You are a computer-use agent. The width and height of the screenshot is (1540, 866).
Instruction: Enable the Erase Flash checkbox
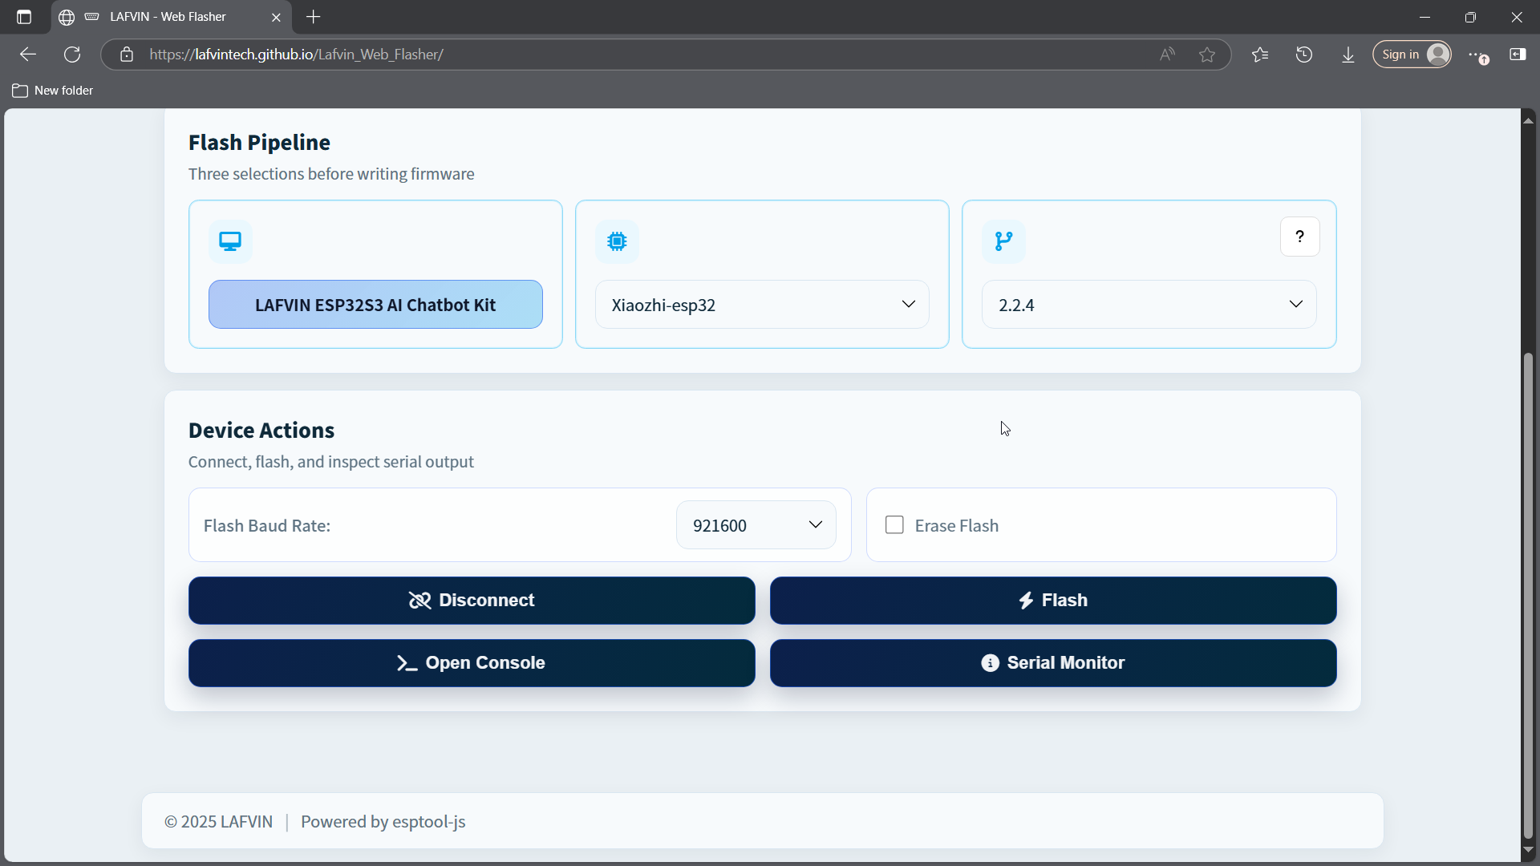(x=894, y=525)
